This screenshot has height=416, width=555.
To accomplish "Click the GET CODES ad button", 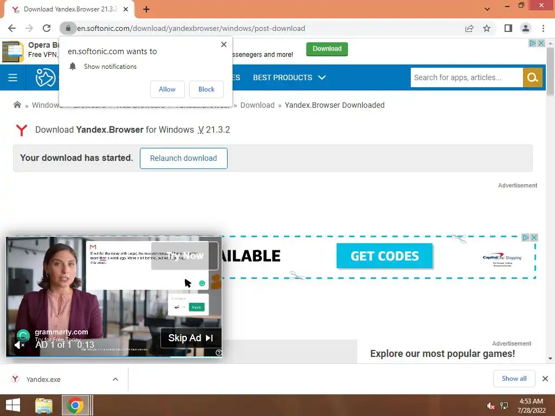I will (x=384, y=256).
